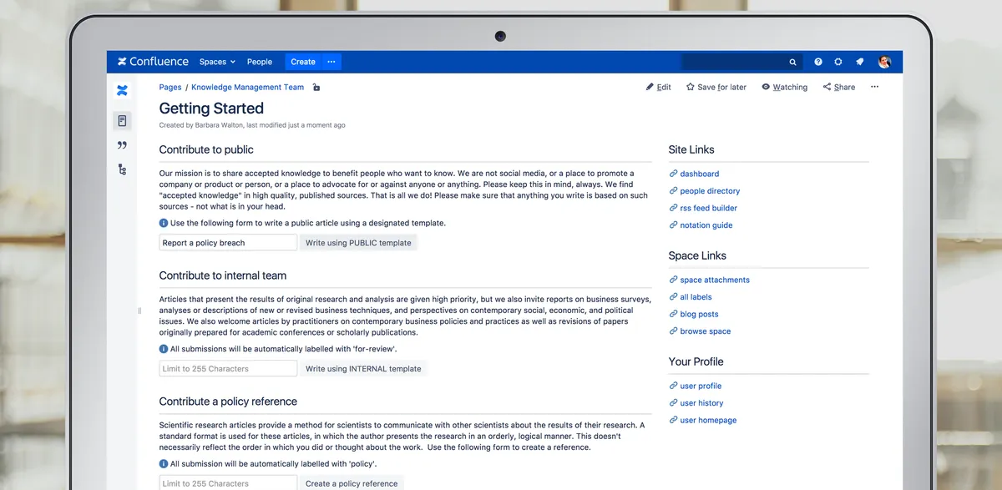Viewport: 1002px width, 490px height.
Task: Click the search magnifier icon
Action: point(793,62)
